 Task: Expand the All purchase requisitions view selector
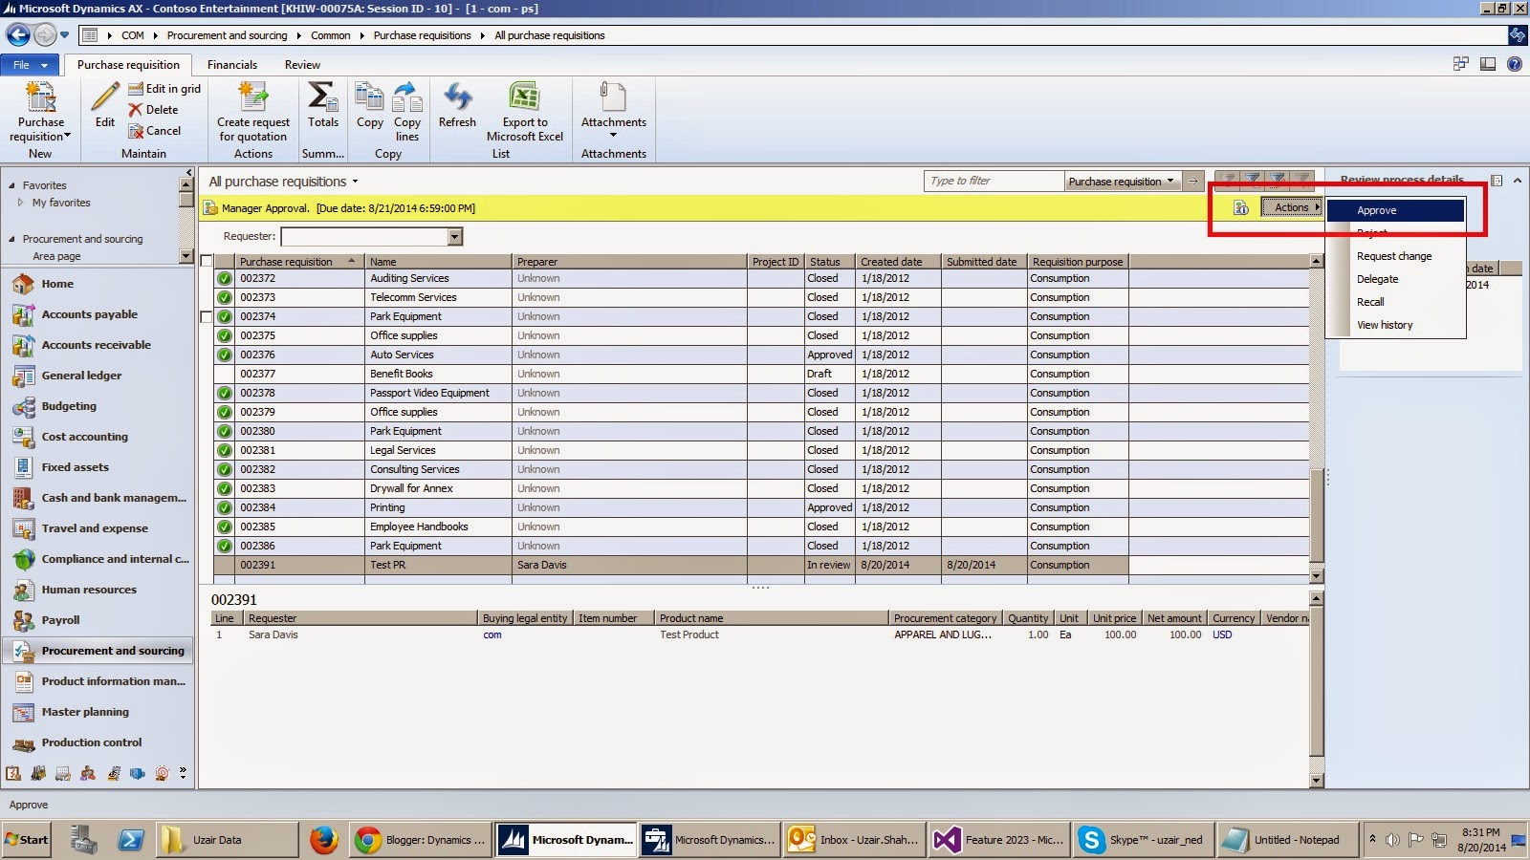pos(353,181)
